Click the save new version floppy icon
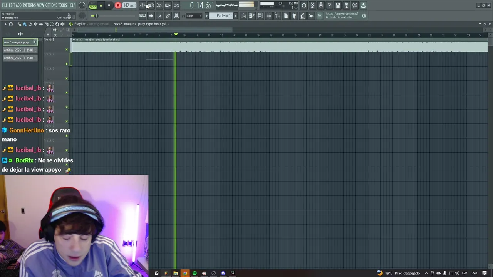Viewport: 493px width, 277px height. [346, 5]
